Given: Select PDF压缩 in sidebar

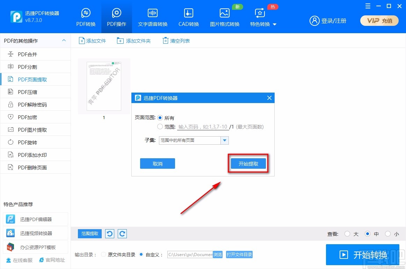Looking at the screenshot, I should (x=36, y=92).
